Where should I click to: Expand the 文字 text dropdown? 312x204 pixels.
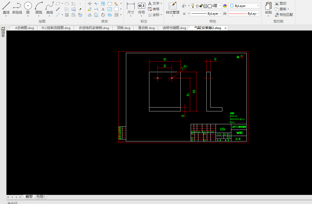pyautogui.click(x=161, y=4)
